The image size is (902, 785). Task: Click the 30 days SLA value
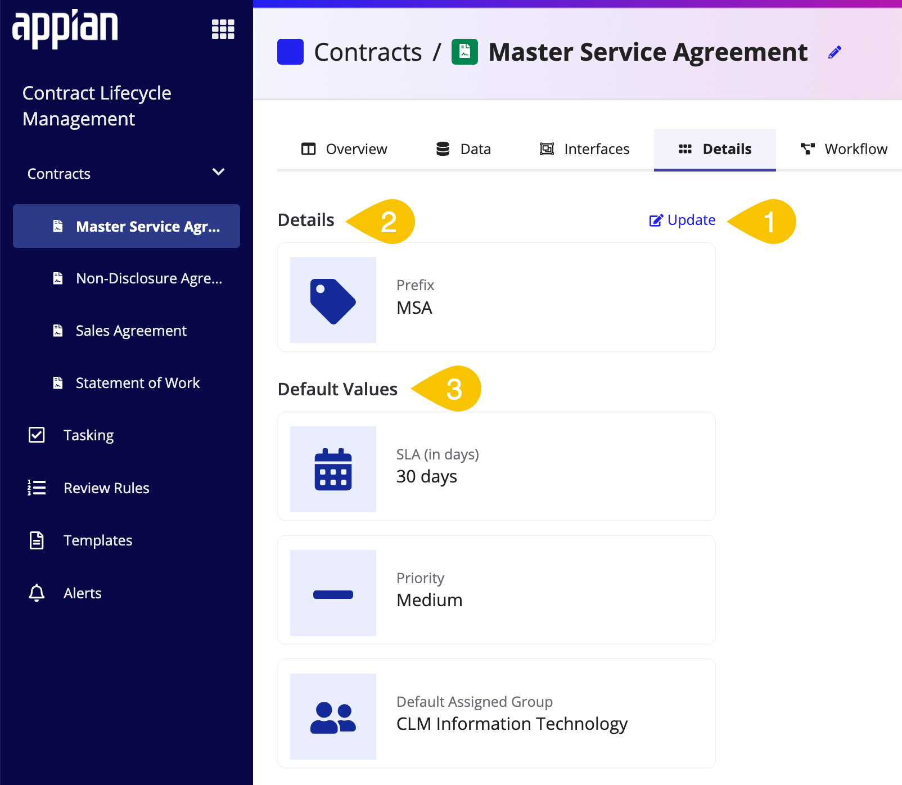pyautogui.click(x=427, y=477)
